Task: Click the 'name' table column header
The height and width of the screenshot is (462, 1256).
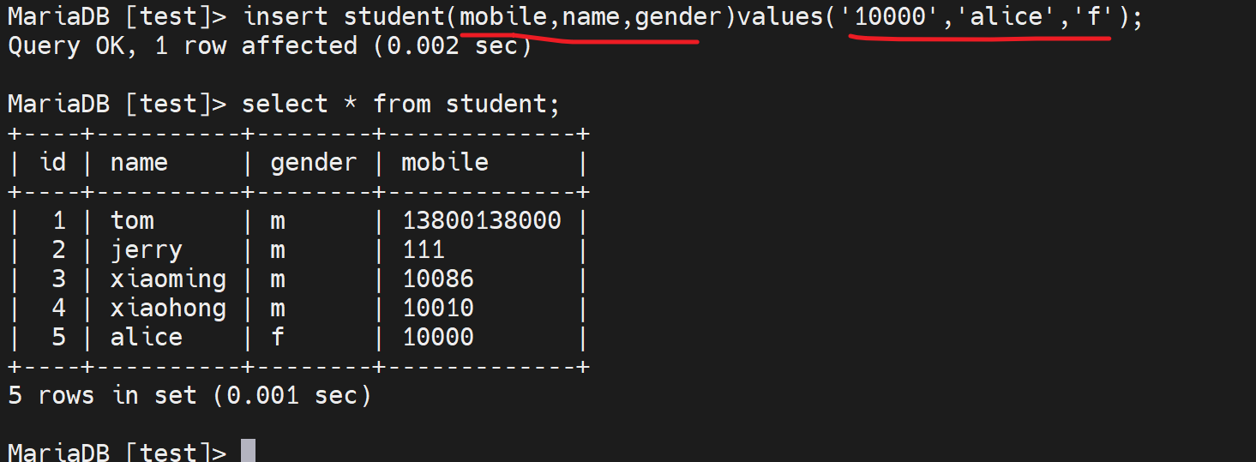Action: 139,162
